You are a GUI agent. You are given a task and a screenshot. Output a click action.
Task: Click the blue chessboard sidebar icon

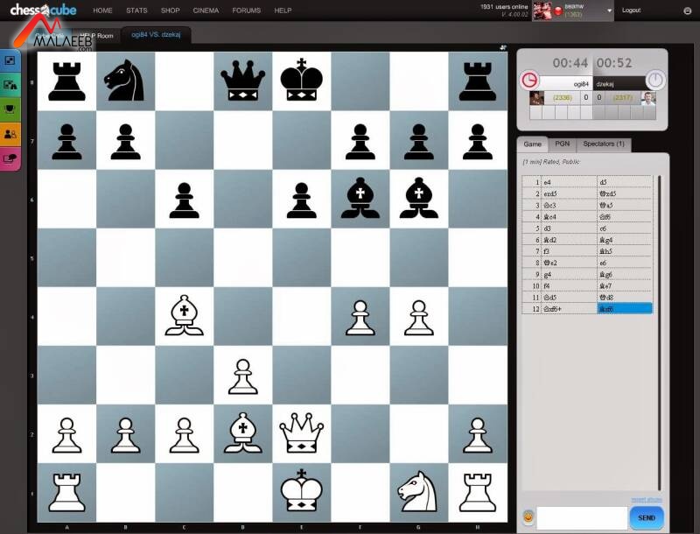tap(10, 61)
